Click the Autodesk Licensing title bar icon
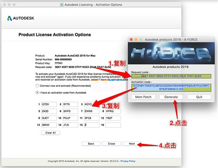Screen dimensions: 218x168 (x=62, y=5)
